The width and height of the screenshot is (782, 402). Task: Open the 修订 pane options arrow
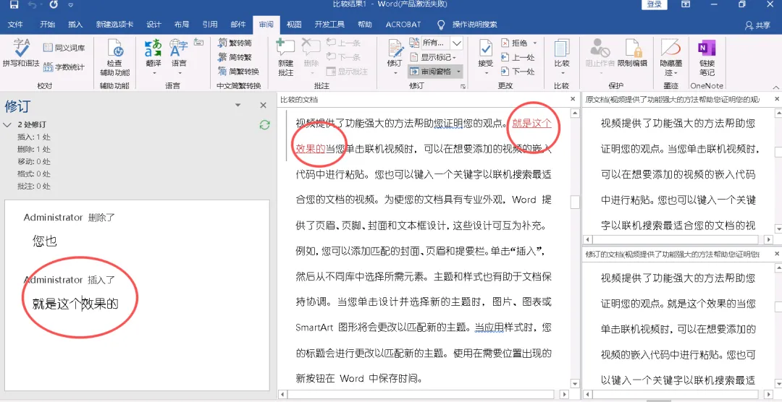tap(238, 105)
